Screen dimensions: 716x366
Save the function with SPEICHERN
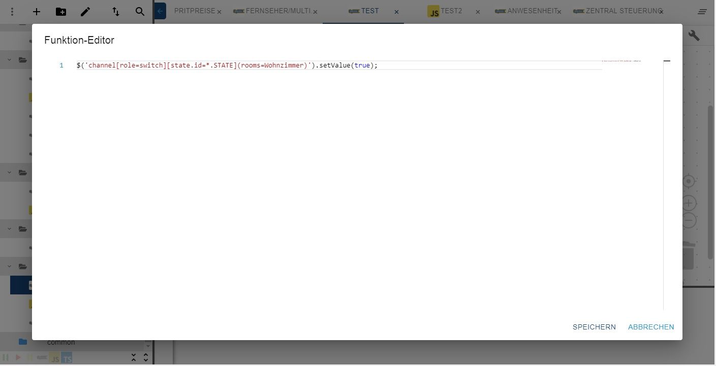point(594,327)
